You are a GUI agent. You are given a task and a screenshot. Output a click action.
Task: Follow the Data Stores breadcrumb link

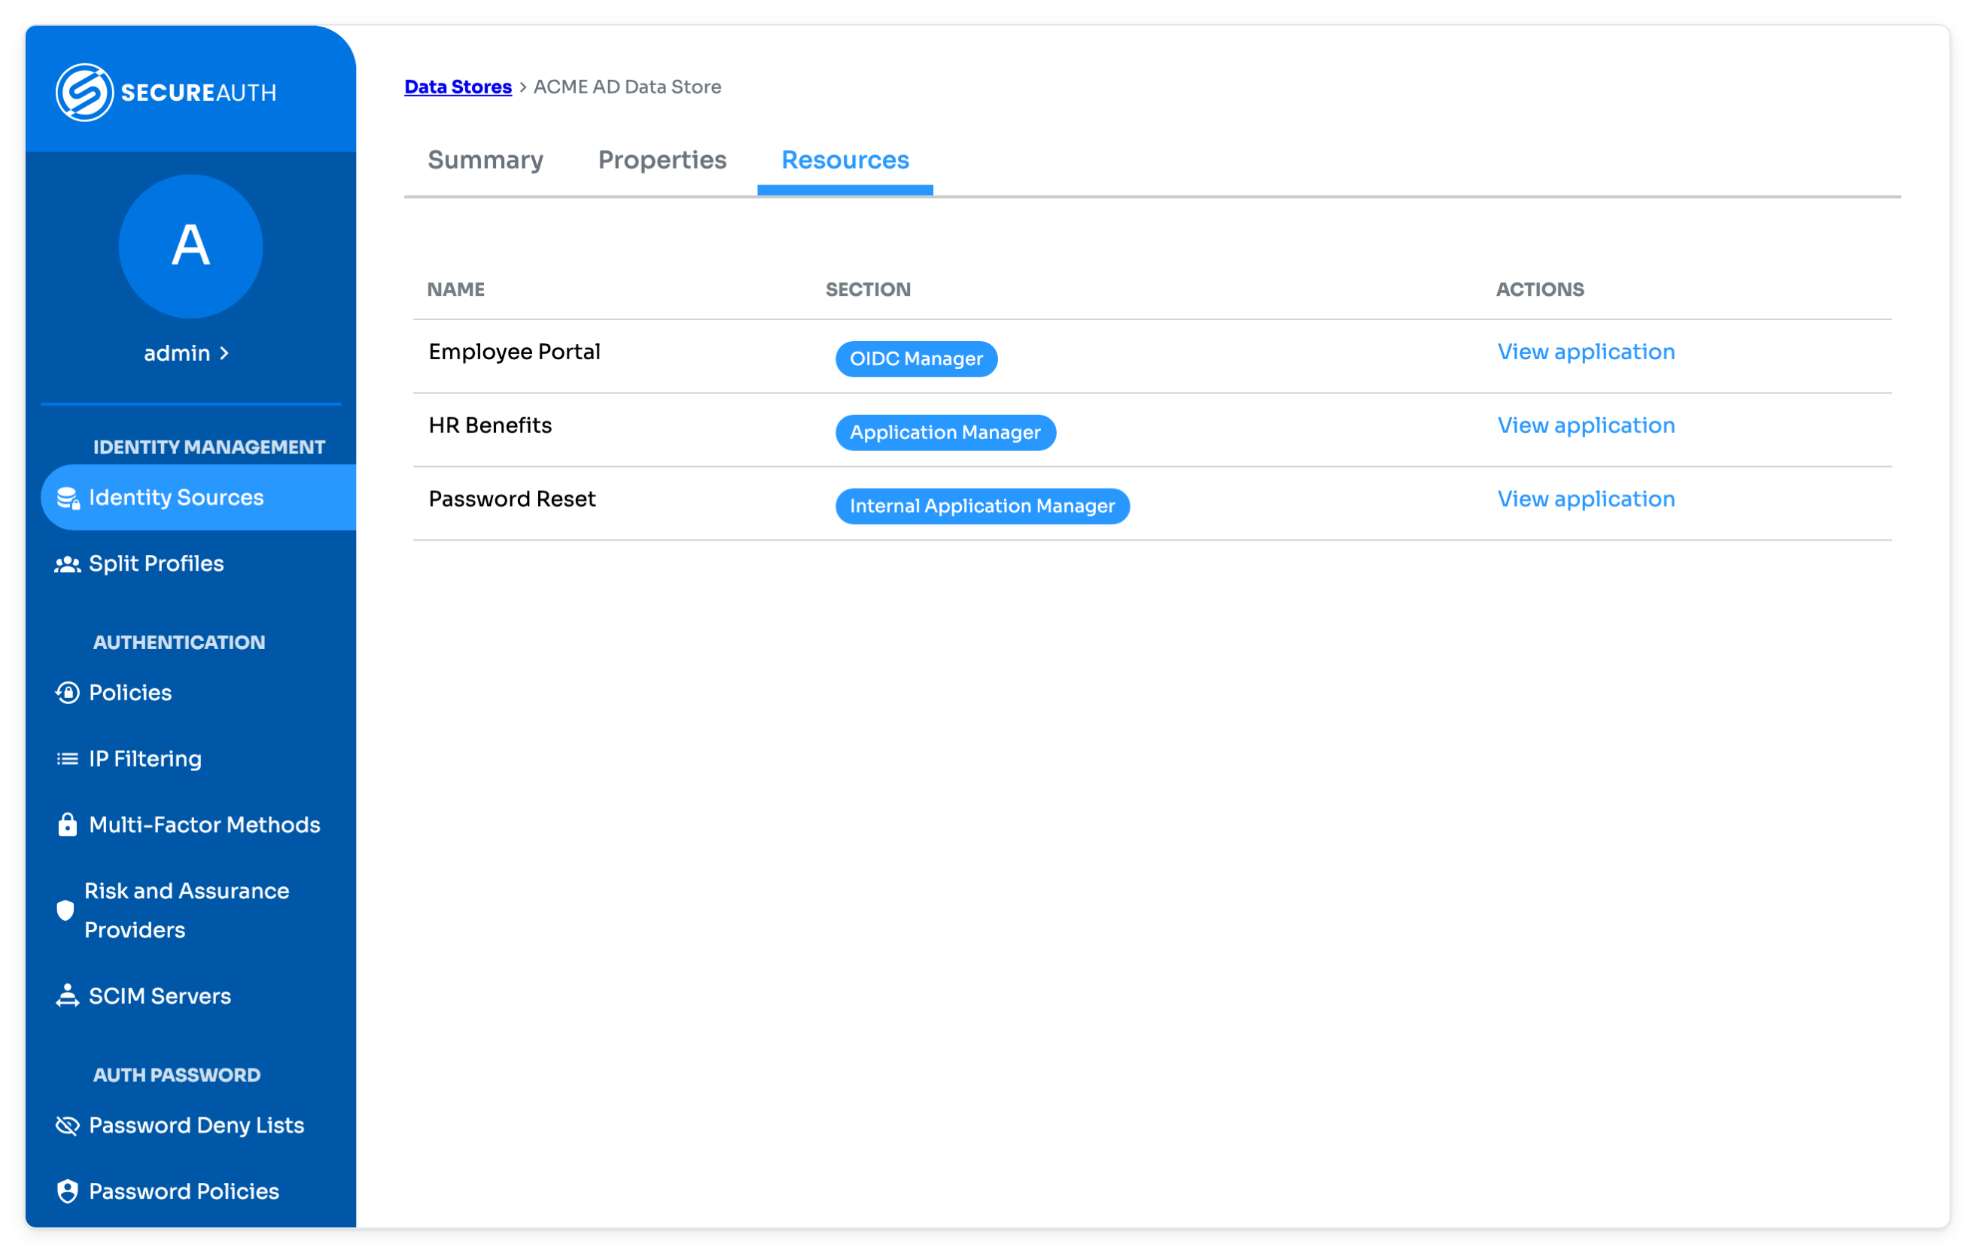pos(458,87)
